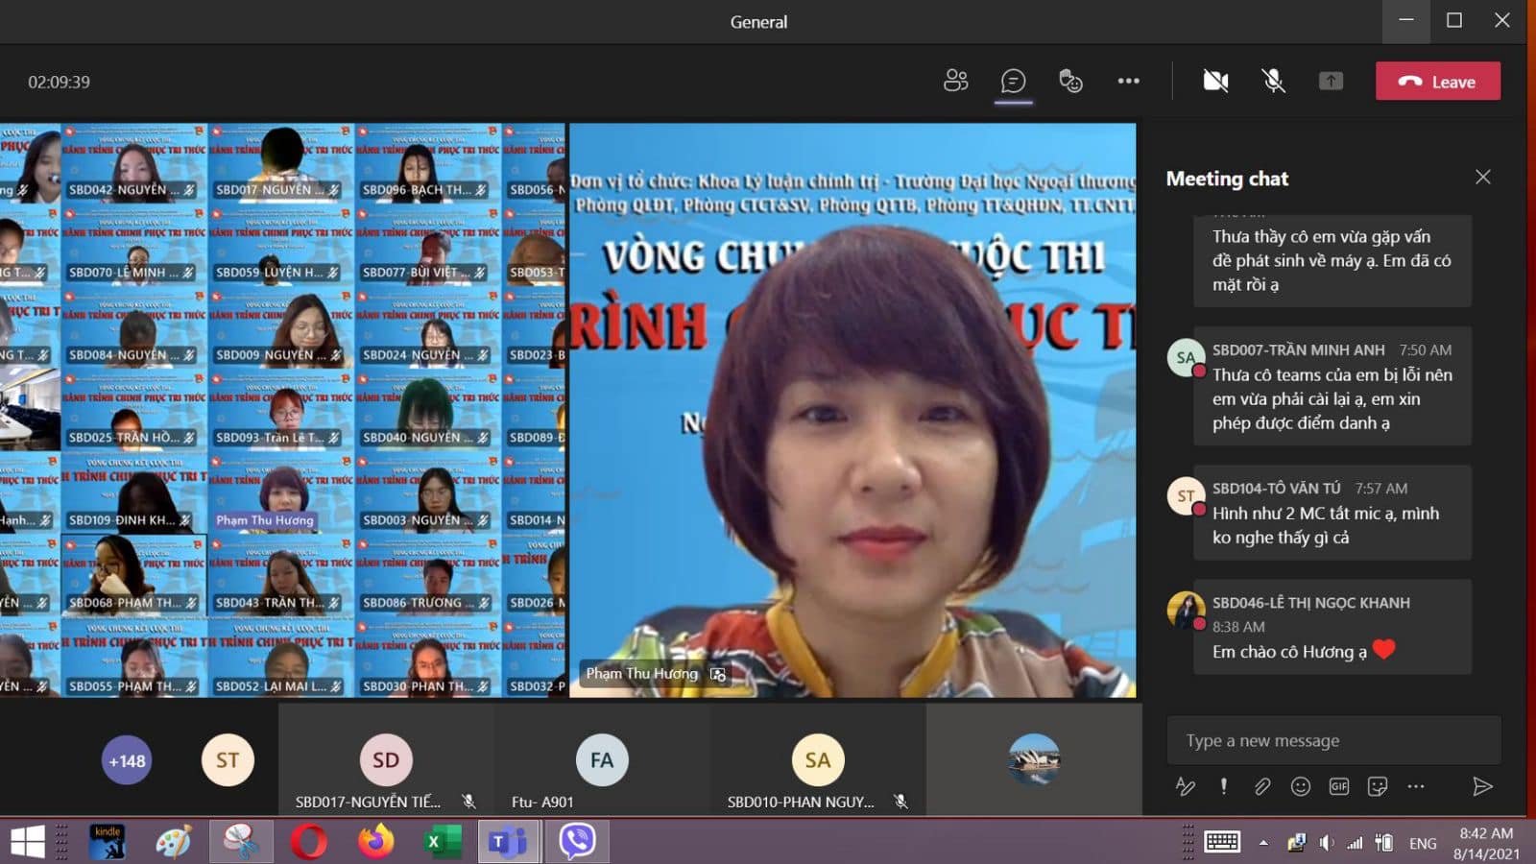The width and height of the screenshot is (1536, 864).
Task: Toggle the meeting chat icon
Action: point(1013,82)
